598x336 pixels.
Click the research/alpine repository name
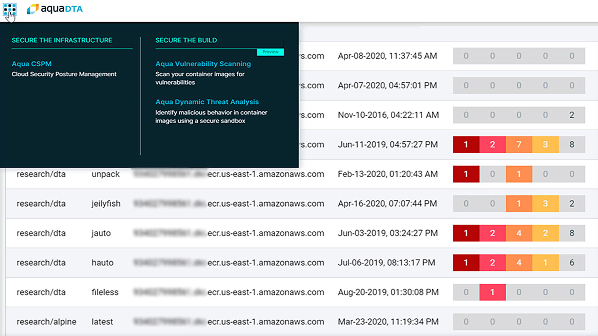[x=47, y=321]
